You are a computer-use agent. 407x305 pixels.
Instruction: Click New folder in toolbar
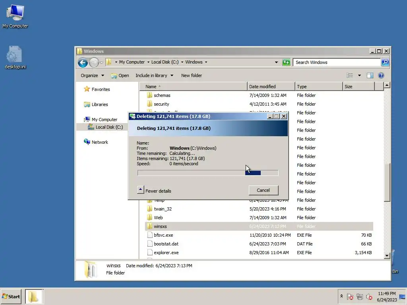coord(192,75)
